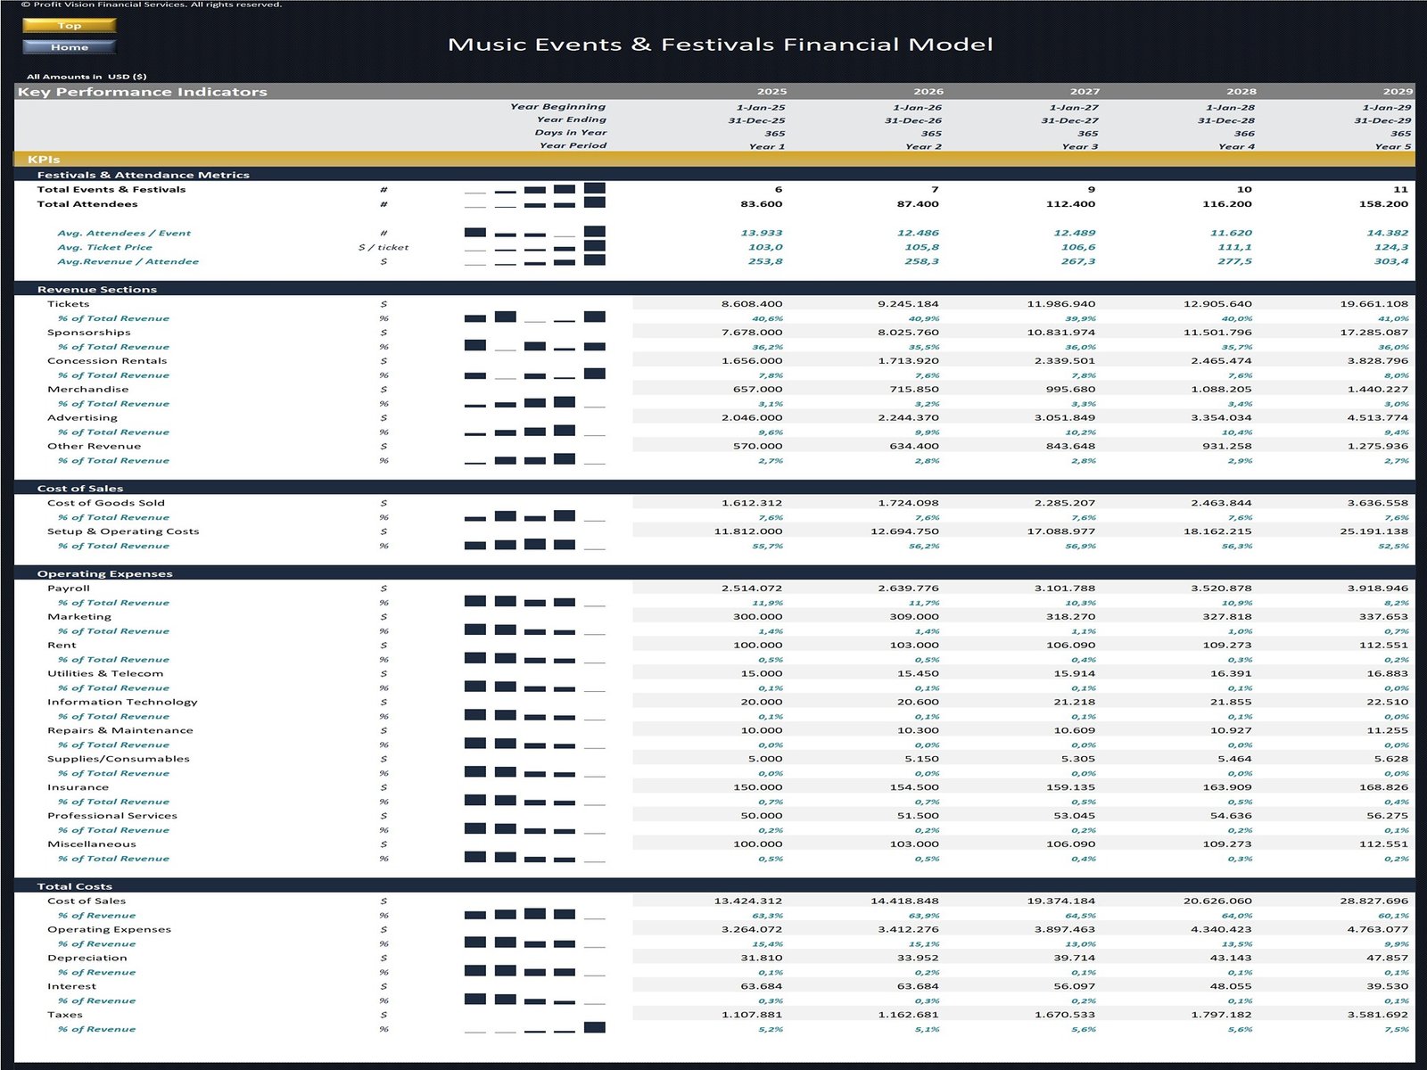Click the 2028 Depreciation value 43.143
This screenshot has height=1070, width=1427.
tap(1230, 958)
